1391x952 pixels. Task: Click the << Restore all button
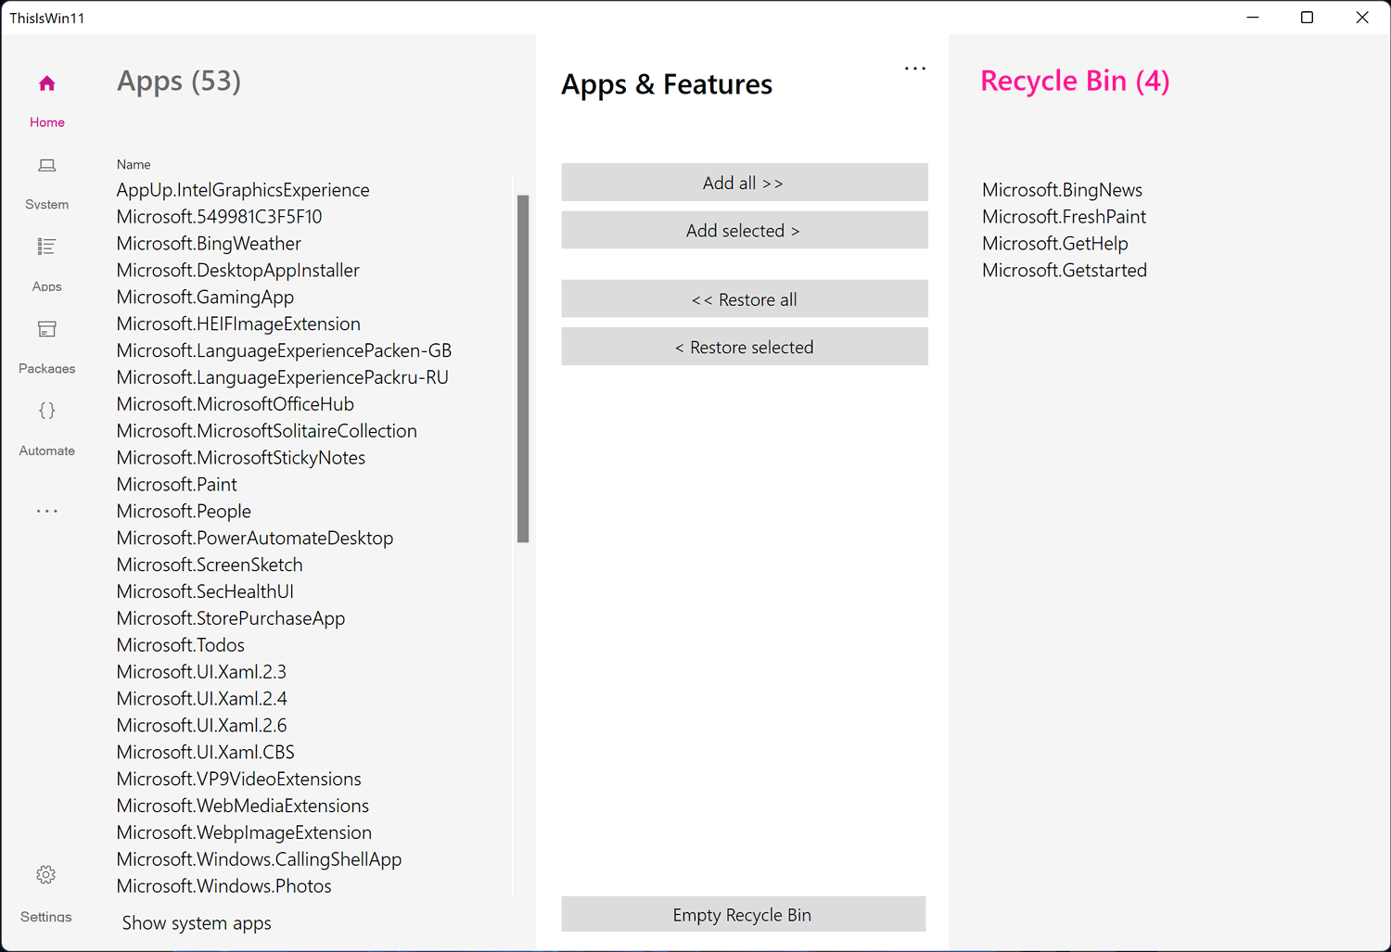[x=745, y=299]
